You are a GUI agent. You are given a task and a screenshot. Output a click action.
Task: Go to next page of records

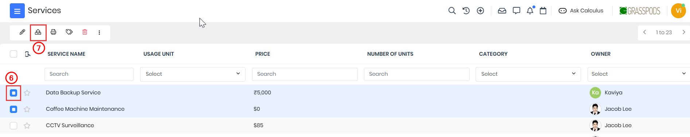[683, 32]
